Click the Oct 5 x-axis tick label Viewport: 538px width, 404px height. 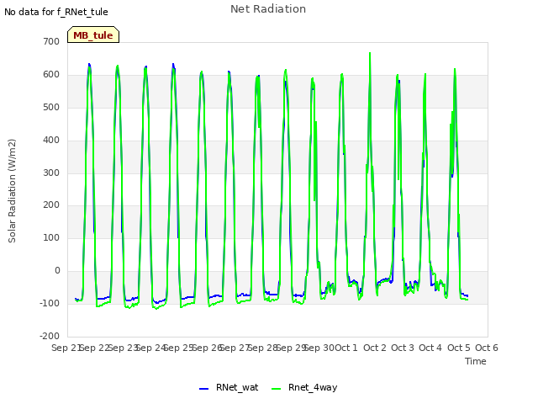pos(458,348)
